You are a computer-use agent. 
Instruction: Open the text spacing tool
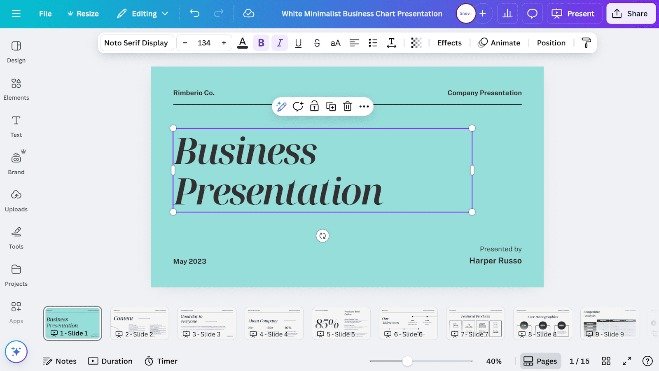tap(391, 43)
